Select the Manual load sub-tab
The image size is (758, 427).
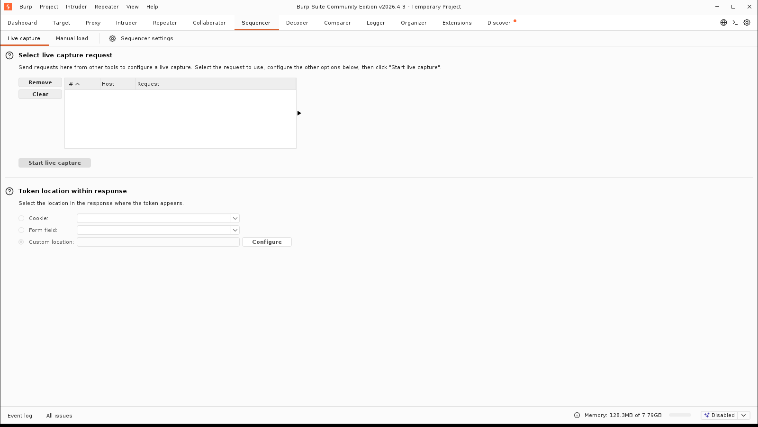pyautogui.click(x=72, y=38)
